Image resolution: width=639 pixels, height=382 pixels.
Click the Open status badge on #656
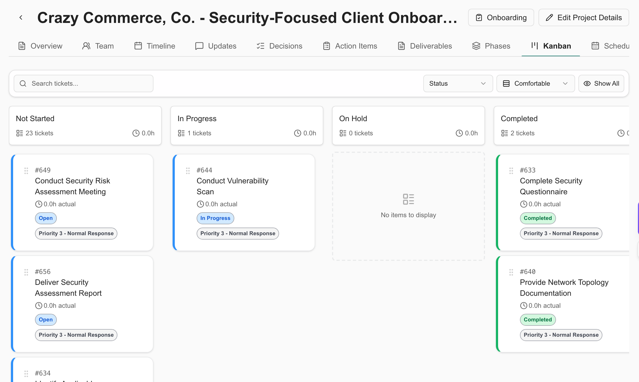(x=46, y=320)
